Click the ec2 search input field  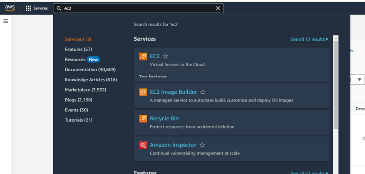(x=139, y=8)
